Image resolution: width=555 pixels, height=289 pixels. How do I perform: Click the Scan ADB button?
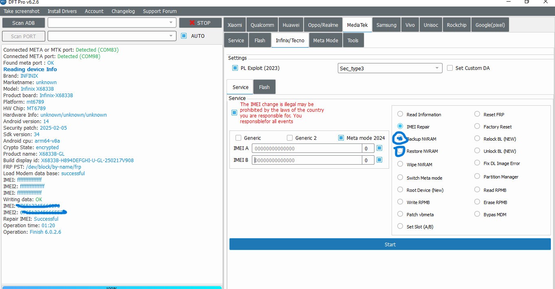click(x=23, y=23)
